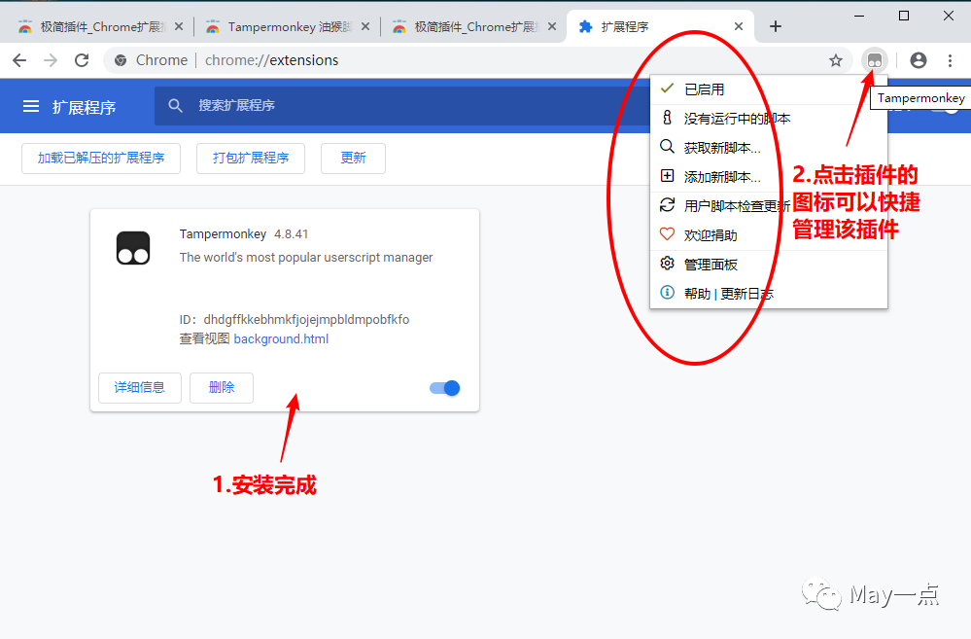Choose 获取新脚本... from the popup menu

[x=769, y=148]
